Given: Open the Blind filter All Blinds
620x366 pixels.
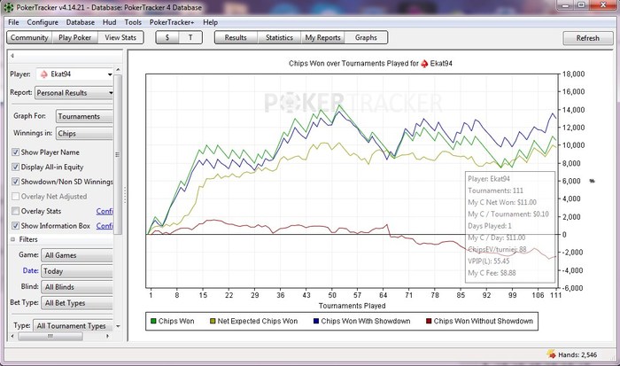Looking at the screenshot, I should [x=77, y=287].
